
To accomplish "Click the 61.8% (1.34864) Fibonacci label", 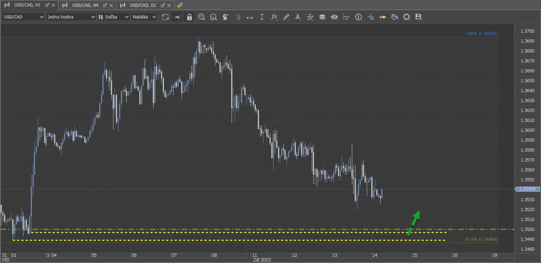I will click(x=481, y=240).
